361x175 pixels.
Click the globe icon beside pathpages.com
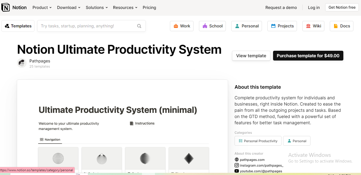click(237, 160)
